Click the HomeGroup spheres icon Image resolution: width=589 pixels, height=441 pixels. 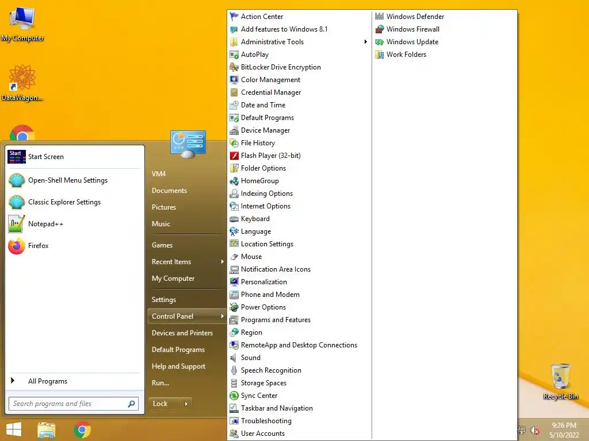(234, 181)
